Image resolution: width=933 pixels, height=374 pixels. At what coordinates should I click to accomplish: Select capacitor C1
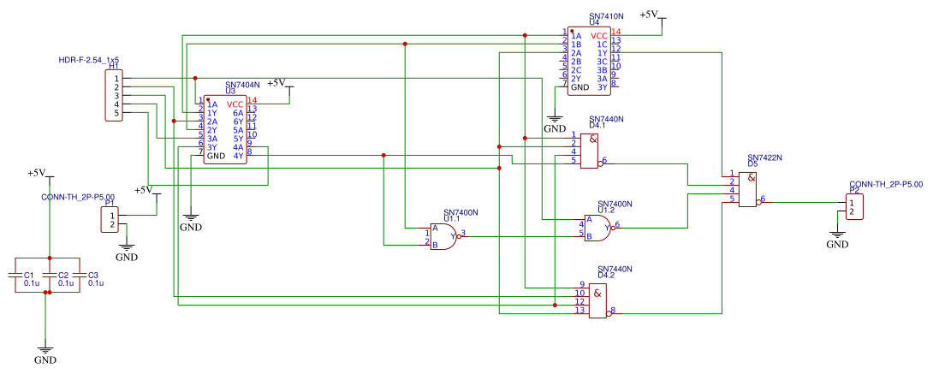point(15,276)
